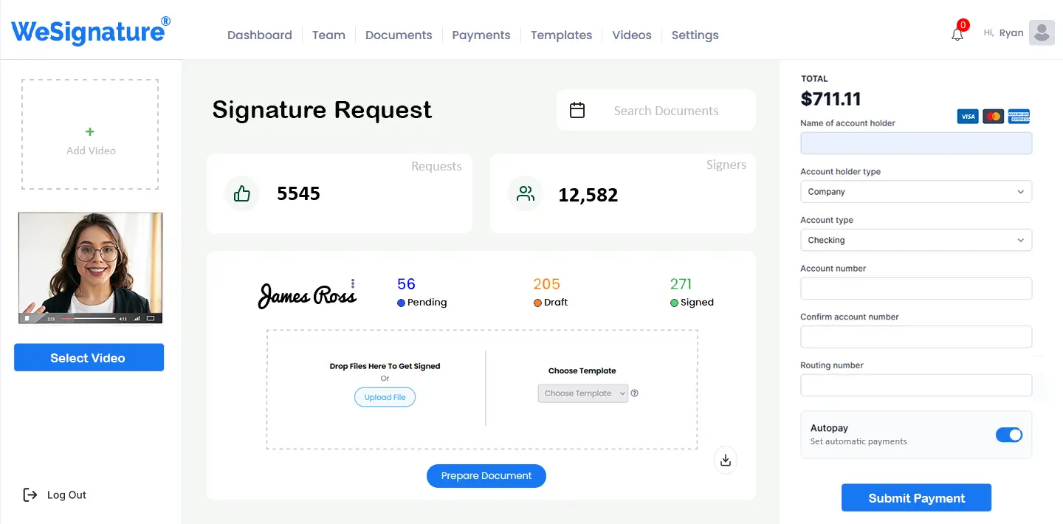
Task: Click the Select Video button
Action: pyautogui.click(x=89, y=358)
